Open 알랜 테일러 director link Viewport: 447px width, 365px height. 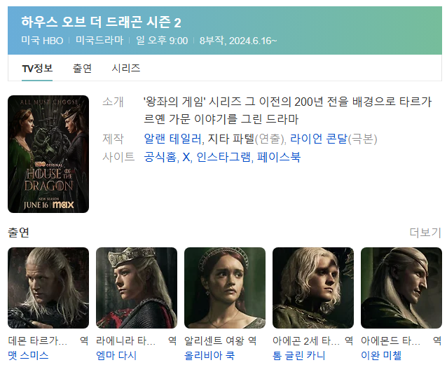point(173,139)
